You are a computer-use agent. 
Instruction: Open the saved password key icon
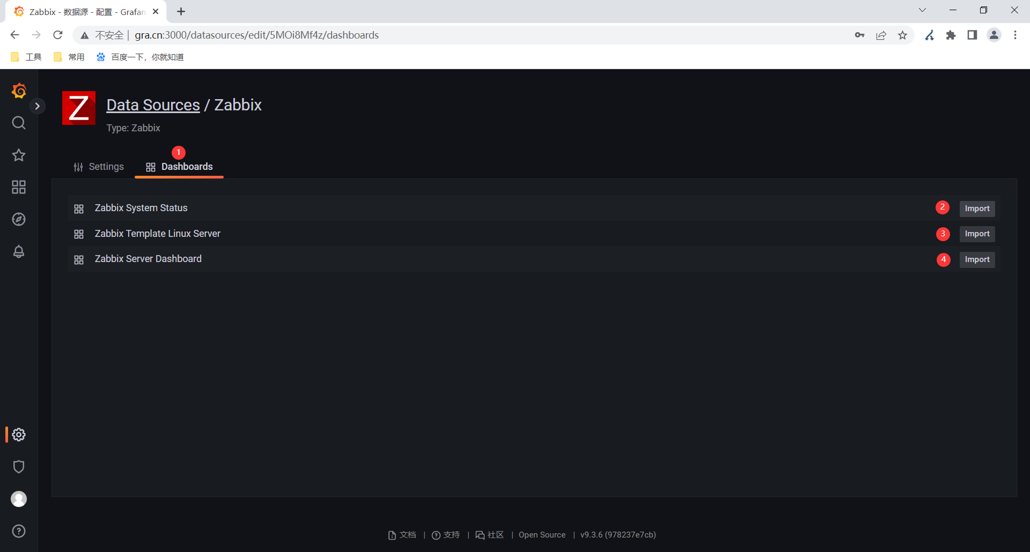point(859,35)
